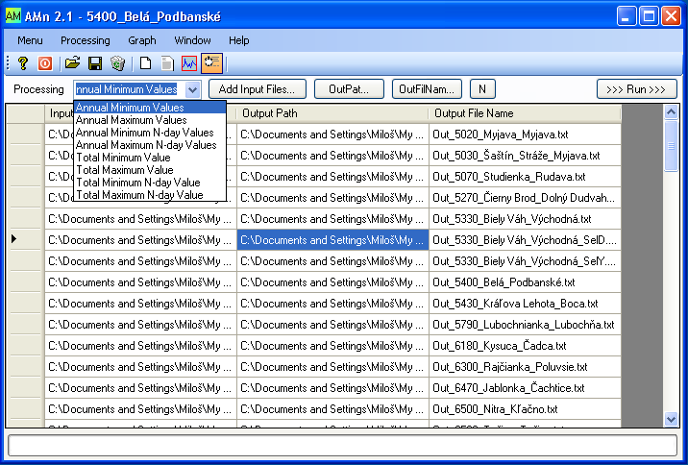Click the OutFilNam... button

(x=427, y=89)
